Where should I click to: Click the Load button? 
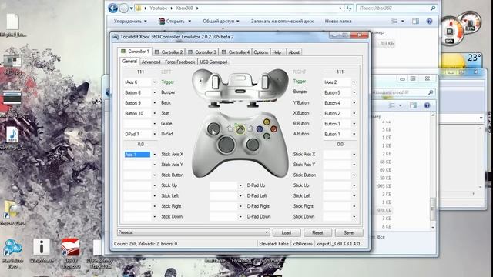coord(287,232)
